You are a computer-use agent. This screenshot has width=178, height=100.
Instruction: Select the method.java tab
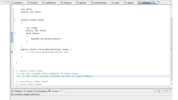coord(49,2)
